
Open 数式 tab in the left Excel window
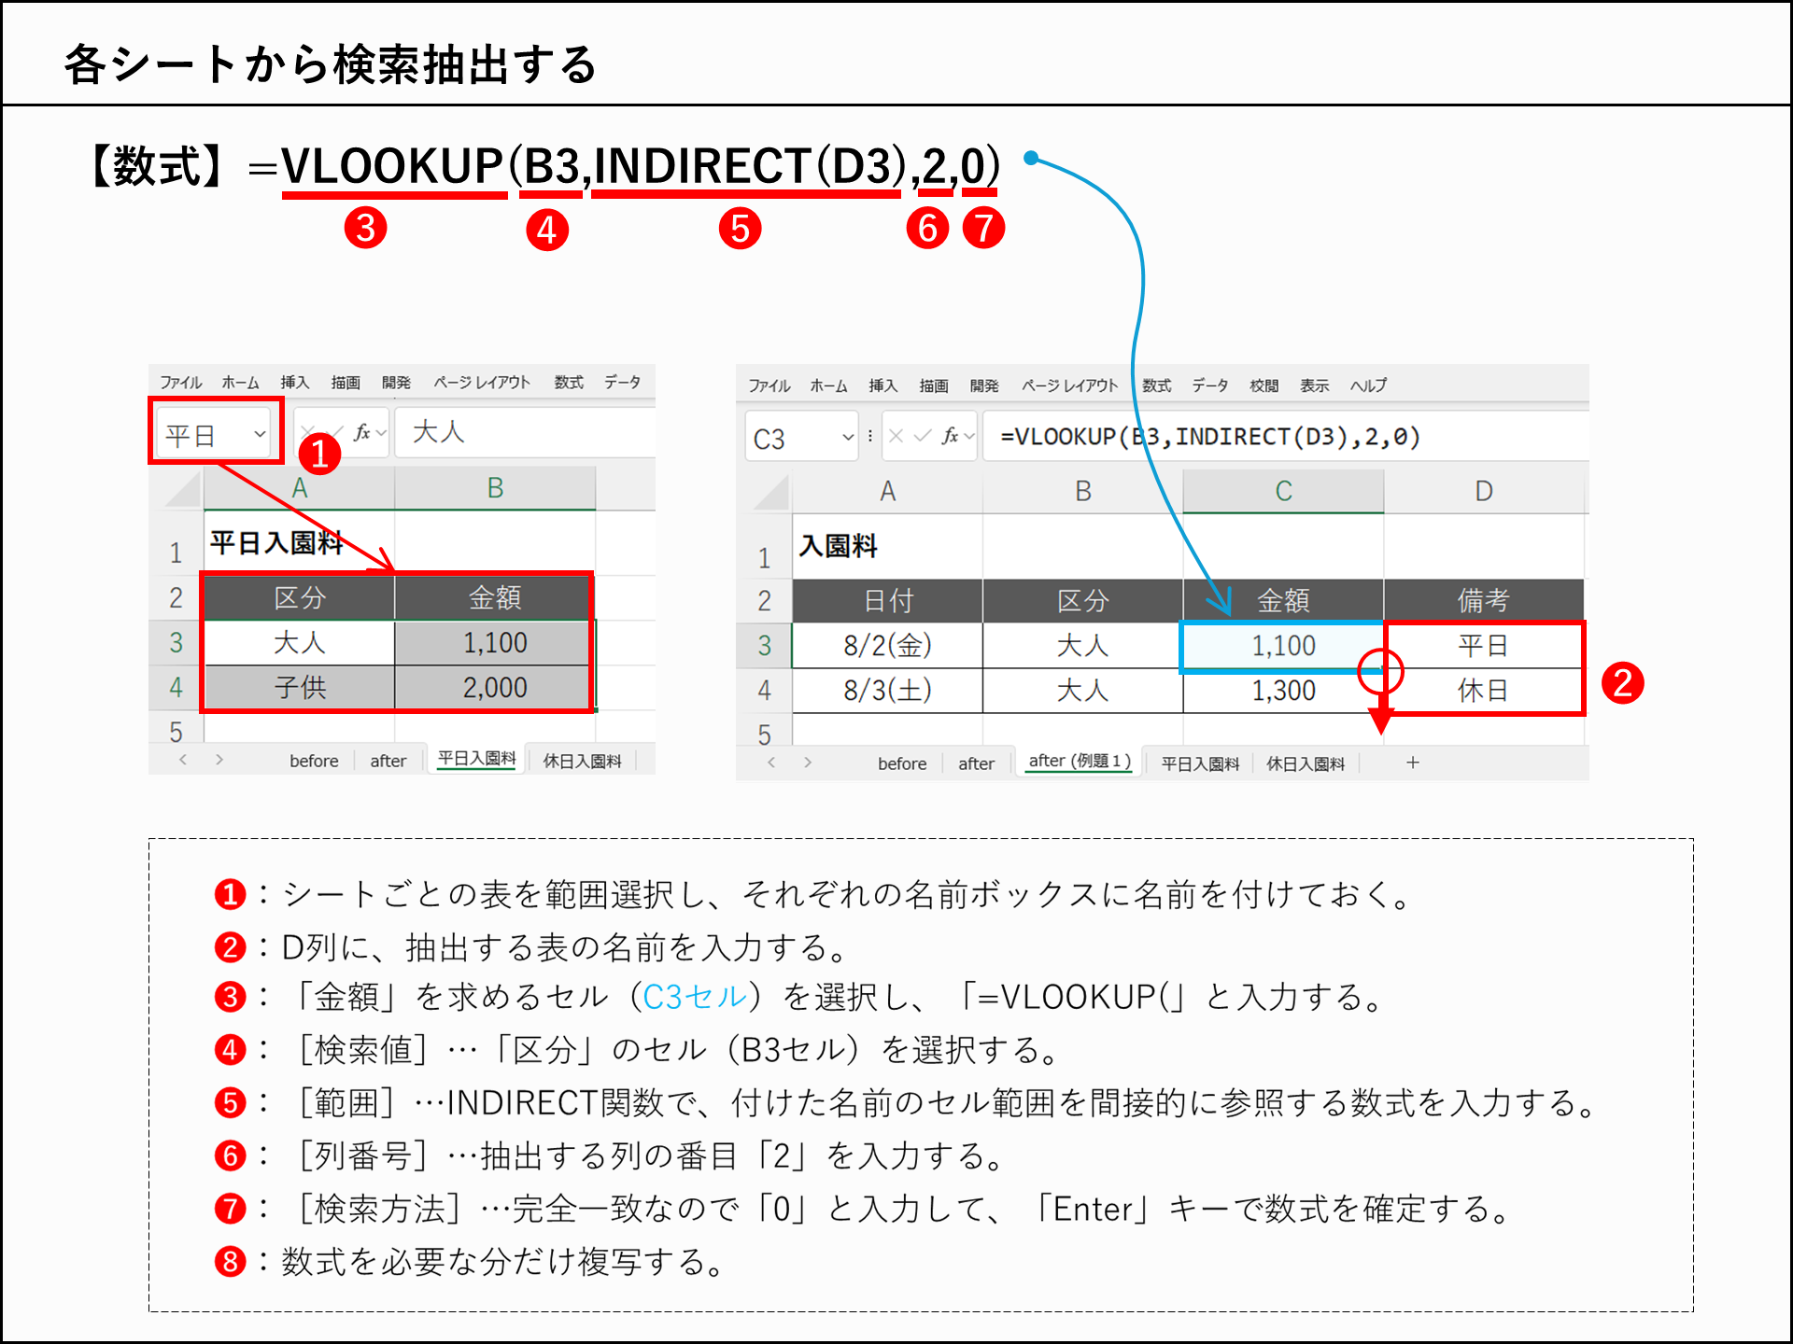(x=568, y=383)
